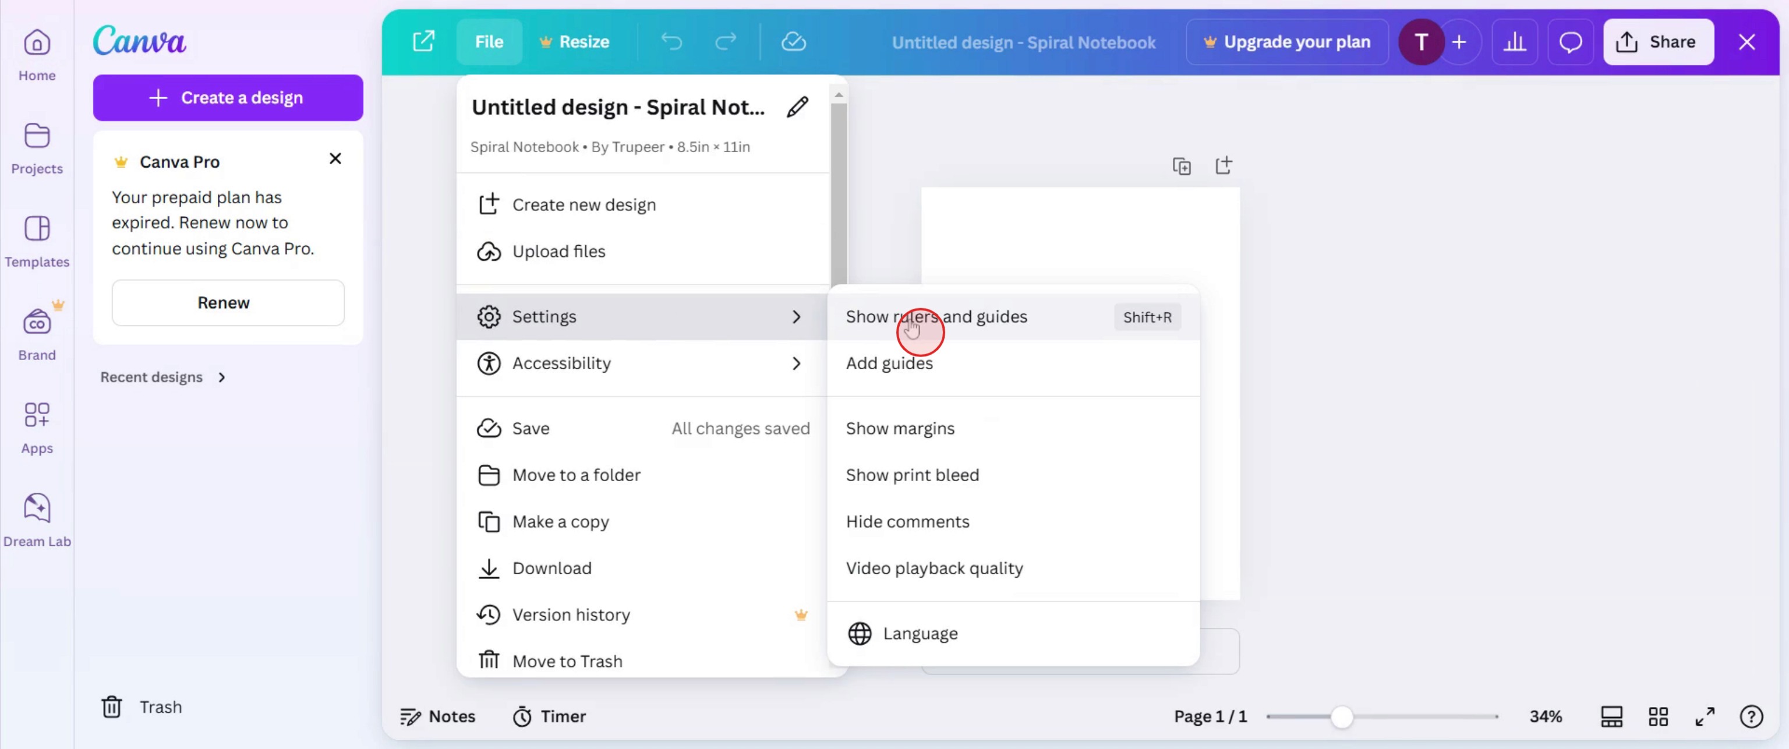Choose Upload files
This screenshot has width=1789, height=749.
click(642, 252)
